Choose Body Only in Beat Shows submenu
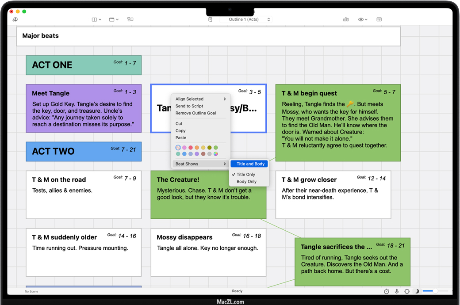The width and height of the screenshot is (460, 305). pyautogui.click(x=246, y=182)
